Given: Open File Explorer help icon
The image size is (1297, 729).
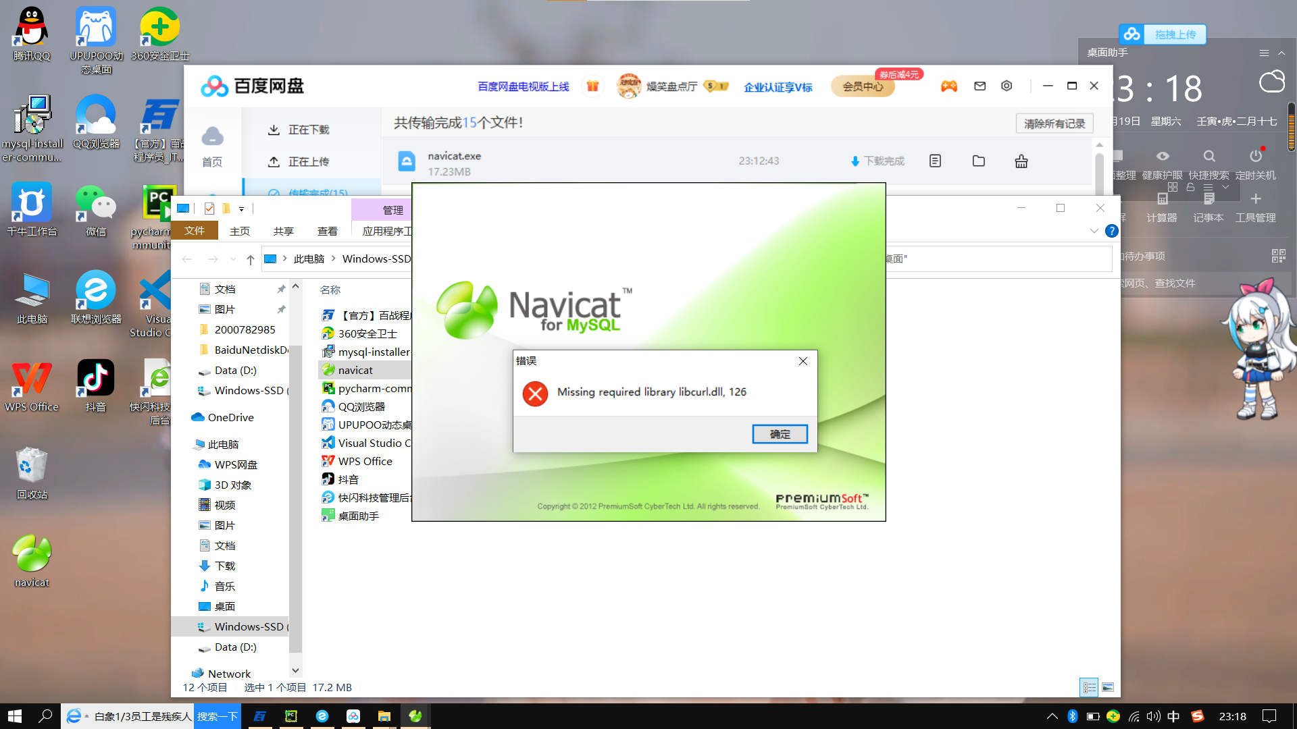Looking at the screenshot, I should coord(1111,231).
